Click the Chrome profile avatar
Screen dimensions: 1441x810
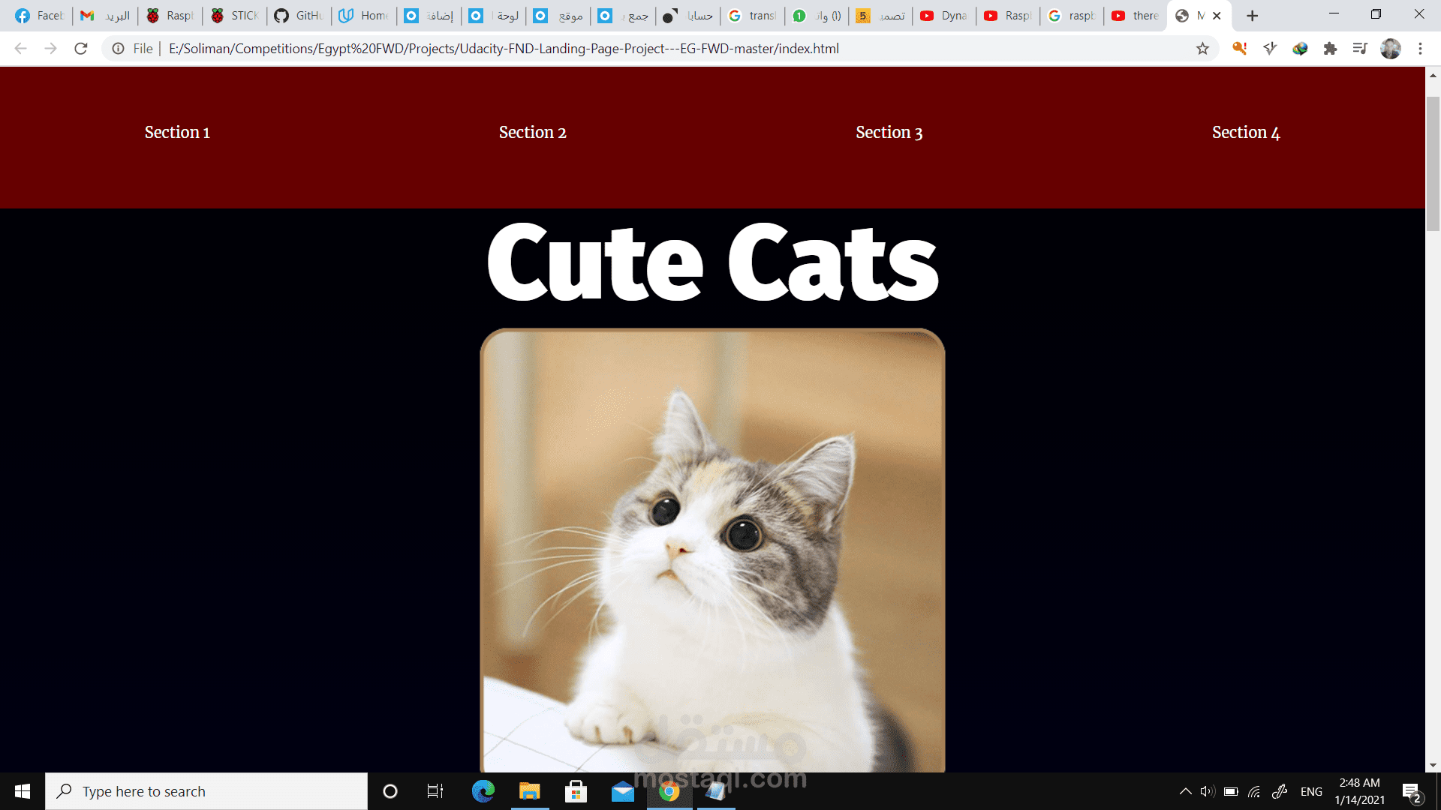coord(1390,49)
